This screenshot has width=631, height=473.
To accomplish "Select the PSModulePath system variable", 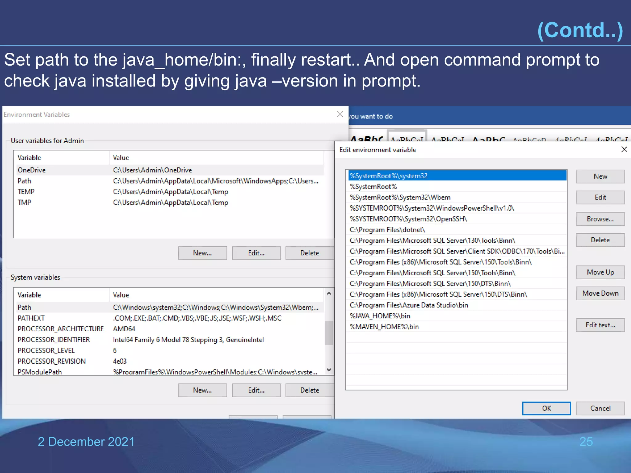I will [x=169, y=371].
